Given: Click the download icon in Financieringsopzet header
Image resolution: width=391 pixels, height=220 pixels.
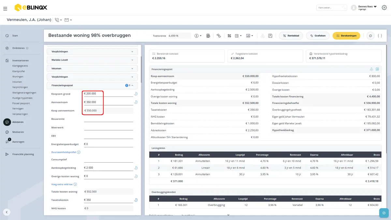Looking at the screenshot, I should 371,69.
